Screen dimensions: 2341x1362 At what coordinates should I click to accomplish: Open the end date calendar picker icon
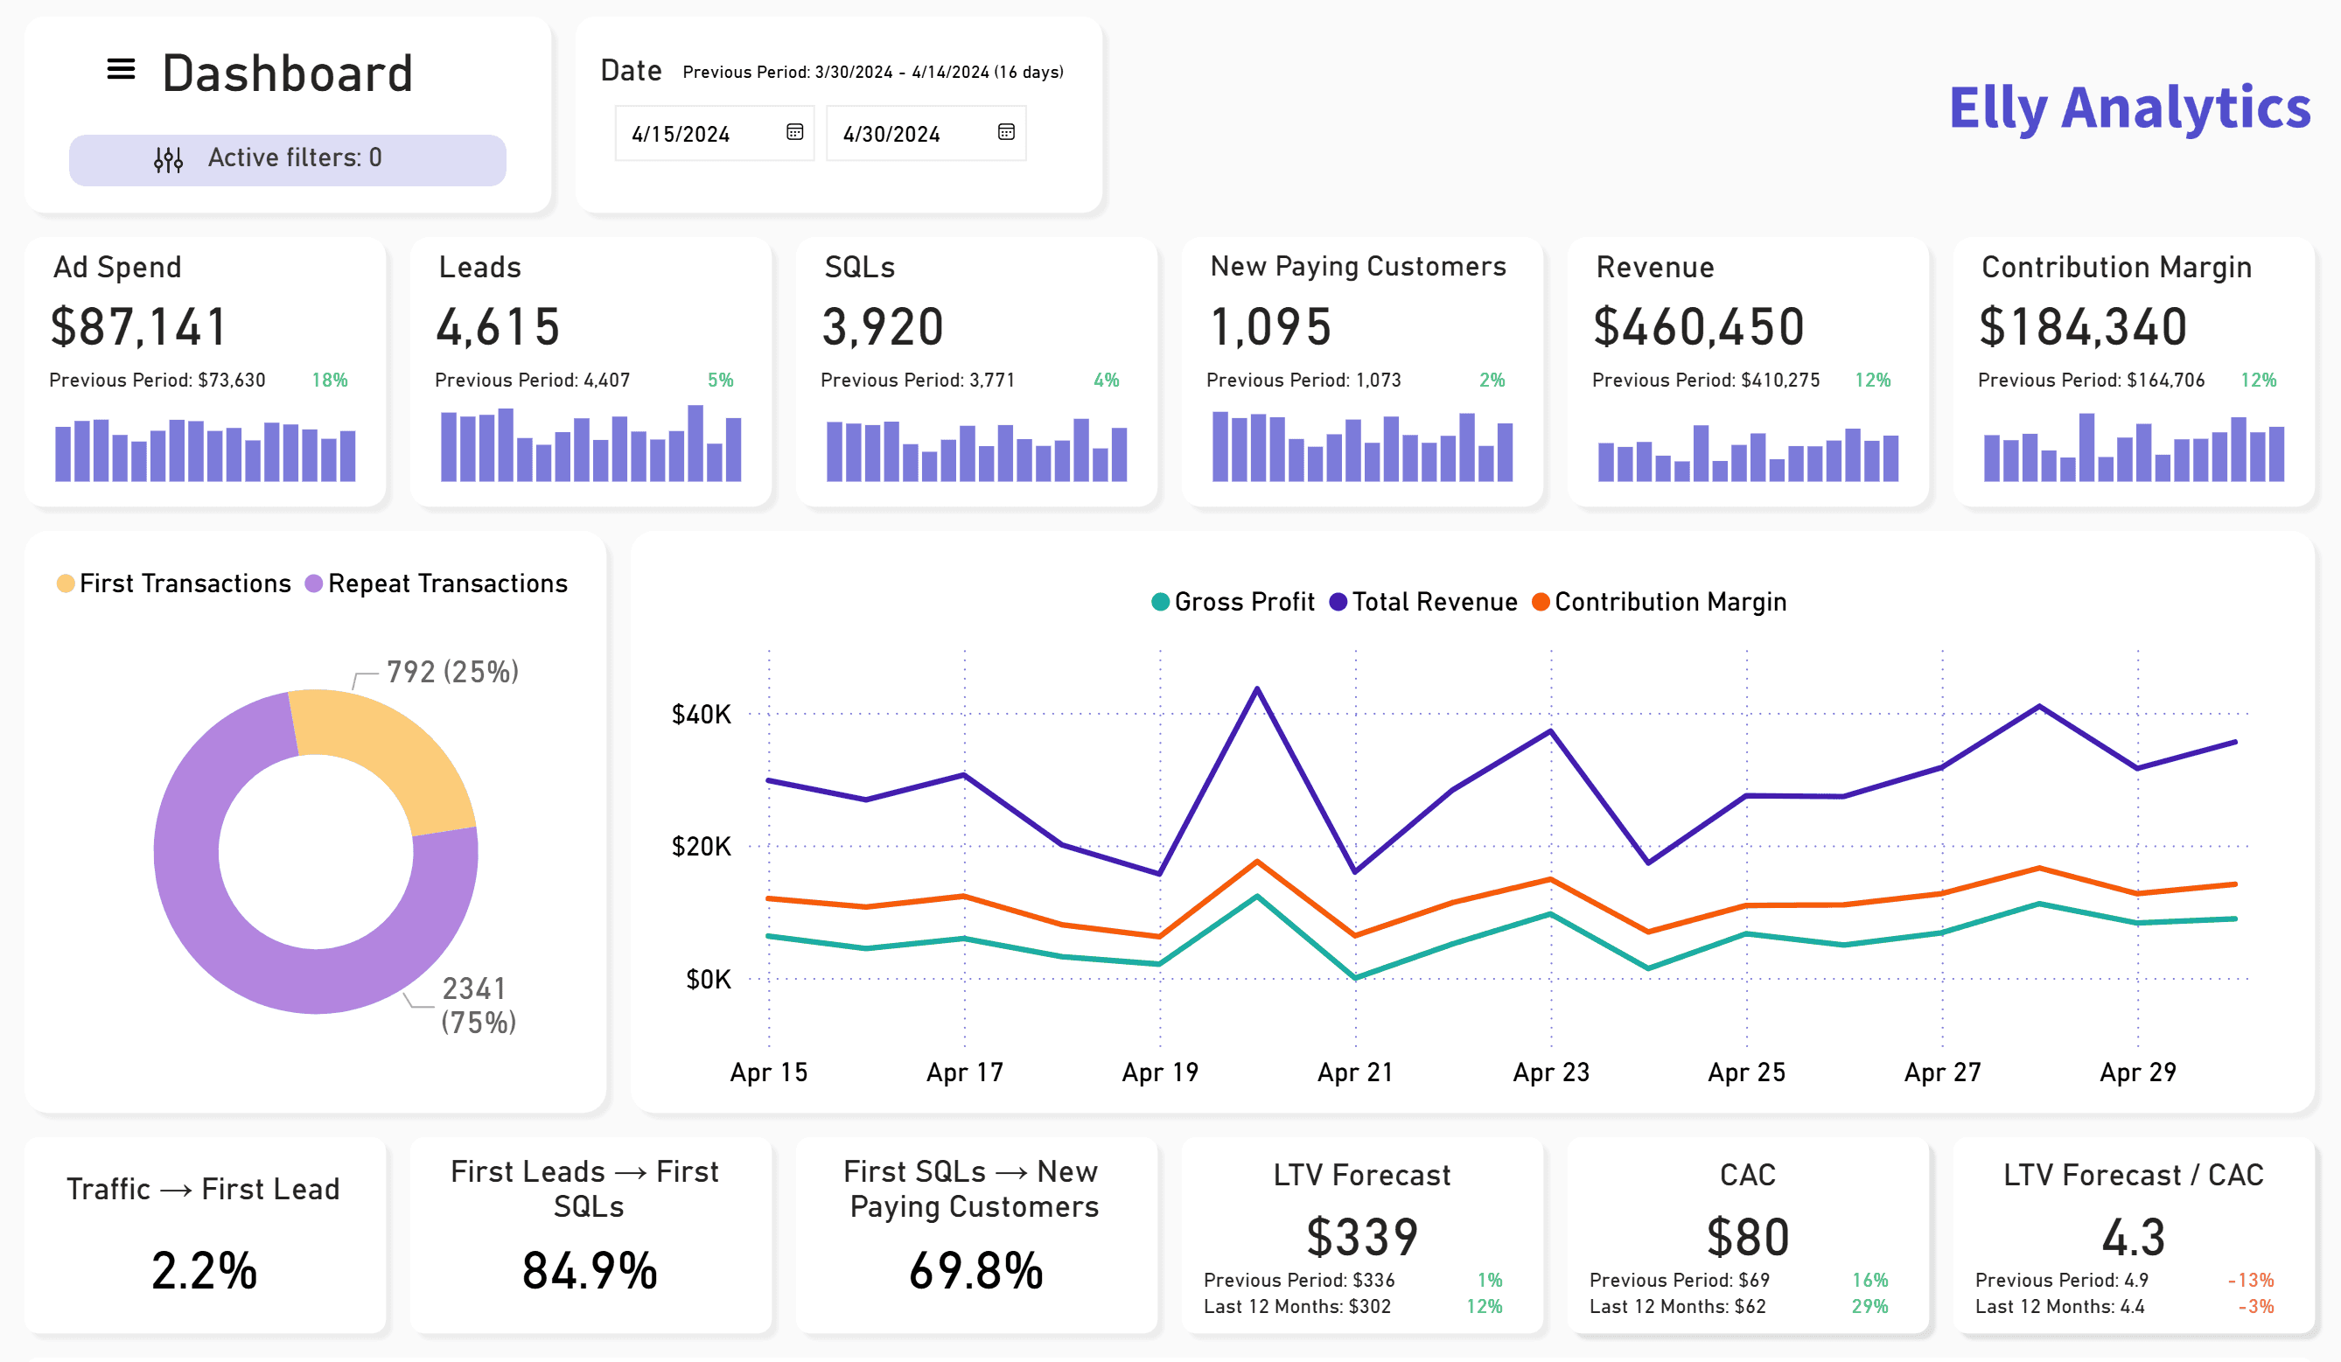[1006, 132]
